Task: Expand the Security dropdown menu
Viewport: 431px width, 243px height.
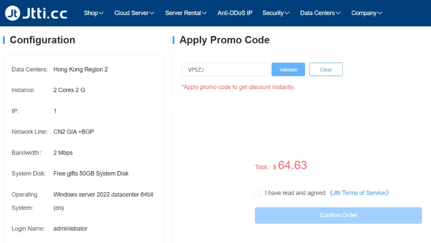Action: click(273, 13)
